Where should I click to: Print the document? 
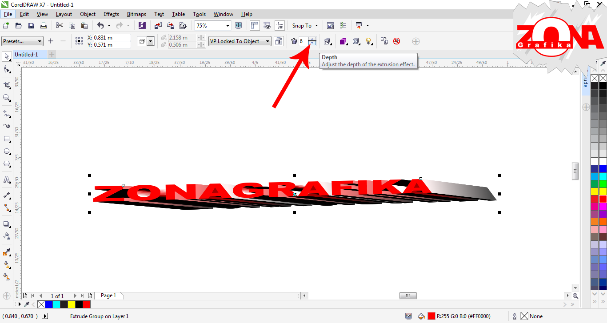44,26
